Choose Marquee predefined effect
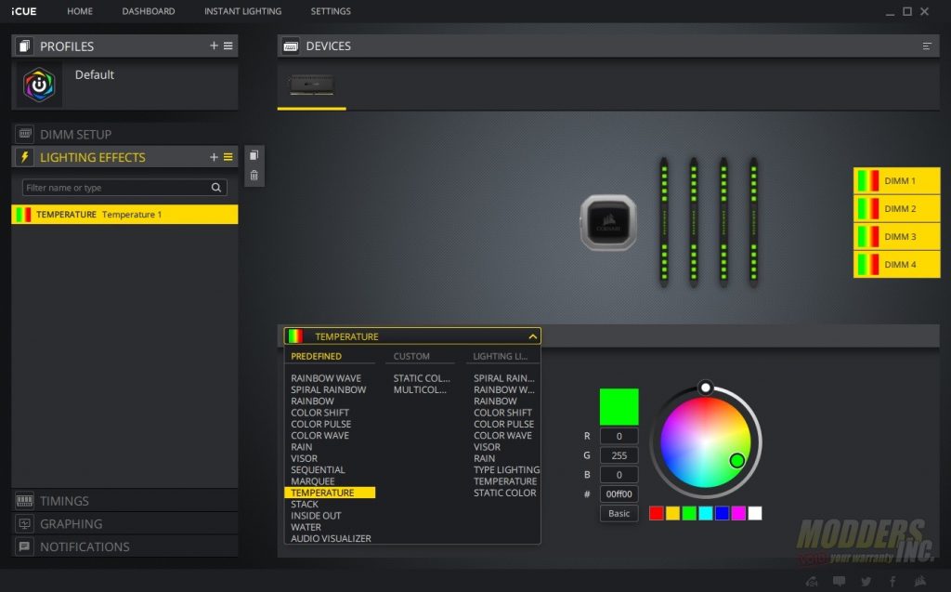This screenshot has height=592, width=951. [312, 481]
